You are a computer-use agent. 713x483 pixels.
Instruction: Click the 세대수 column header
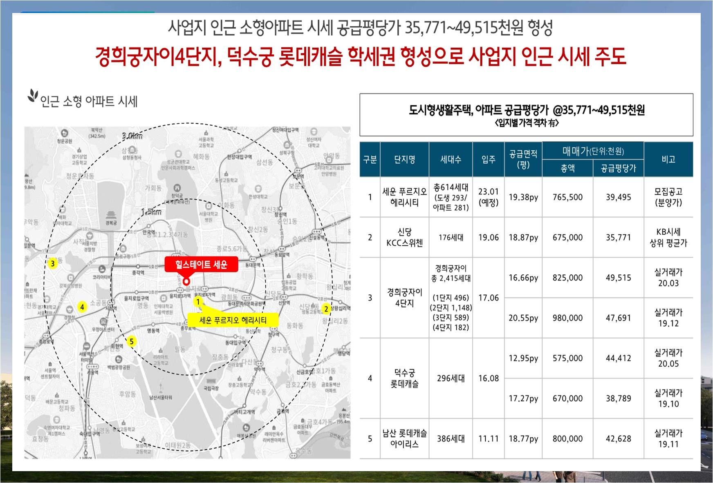coord(451,160)
